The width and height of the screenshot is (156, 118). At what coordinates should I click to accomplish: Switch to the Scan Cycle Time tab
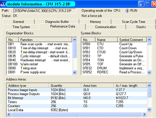(x=134, y=22)
